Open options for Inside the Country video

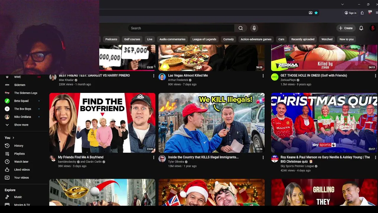tap(263, 158)
